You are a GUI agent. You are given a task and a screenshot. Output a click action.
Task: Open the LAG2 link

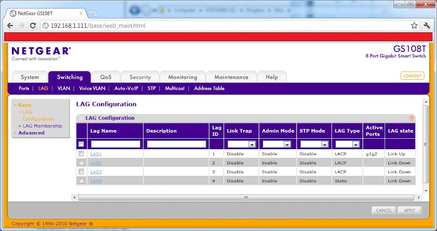pyautogui.click(x=96, y=163)
